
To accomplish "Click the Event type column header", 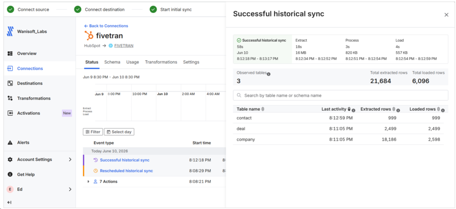I will pos(104,143).
